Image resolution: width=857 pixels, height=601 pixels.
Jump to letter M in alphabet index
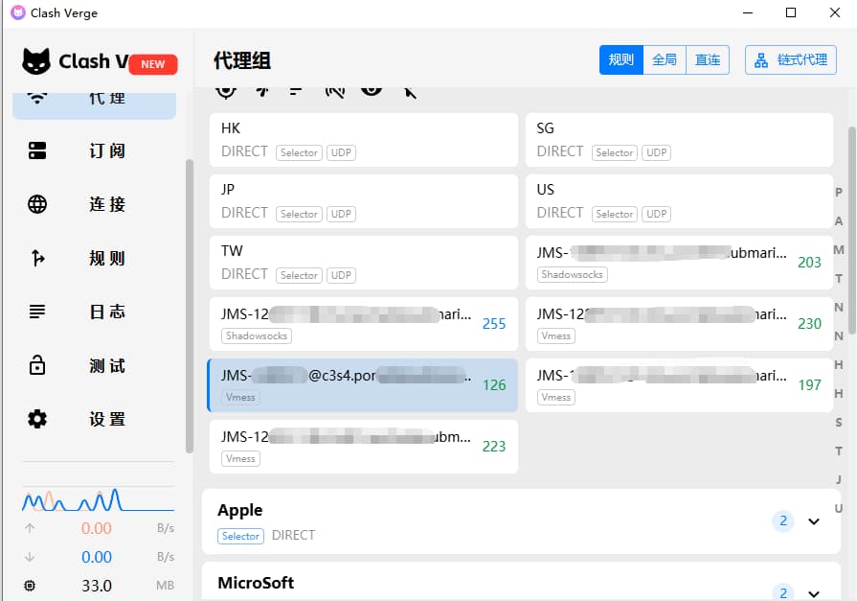point(839,249)
